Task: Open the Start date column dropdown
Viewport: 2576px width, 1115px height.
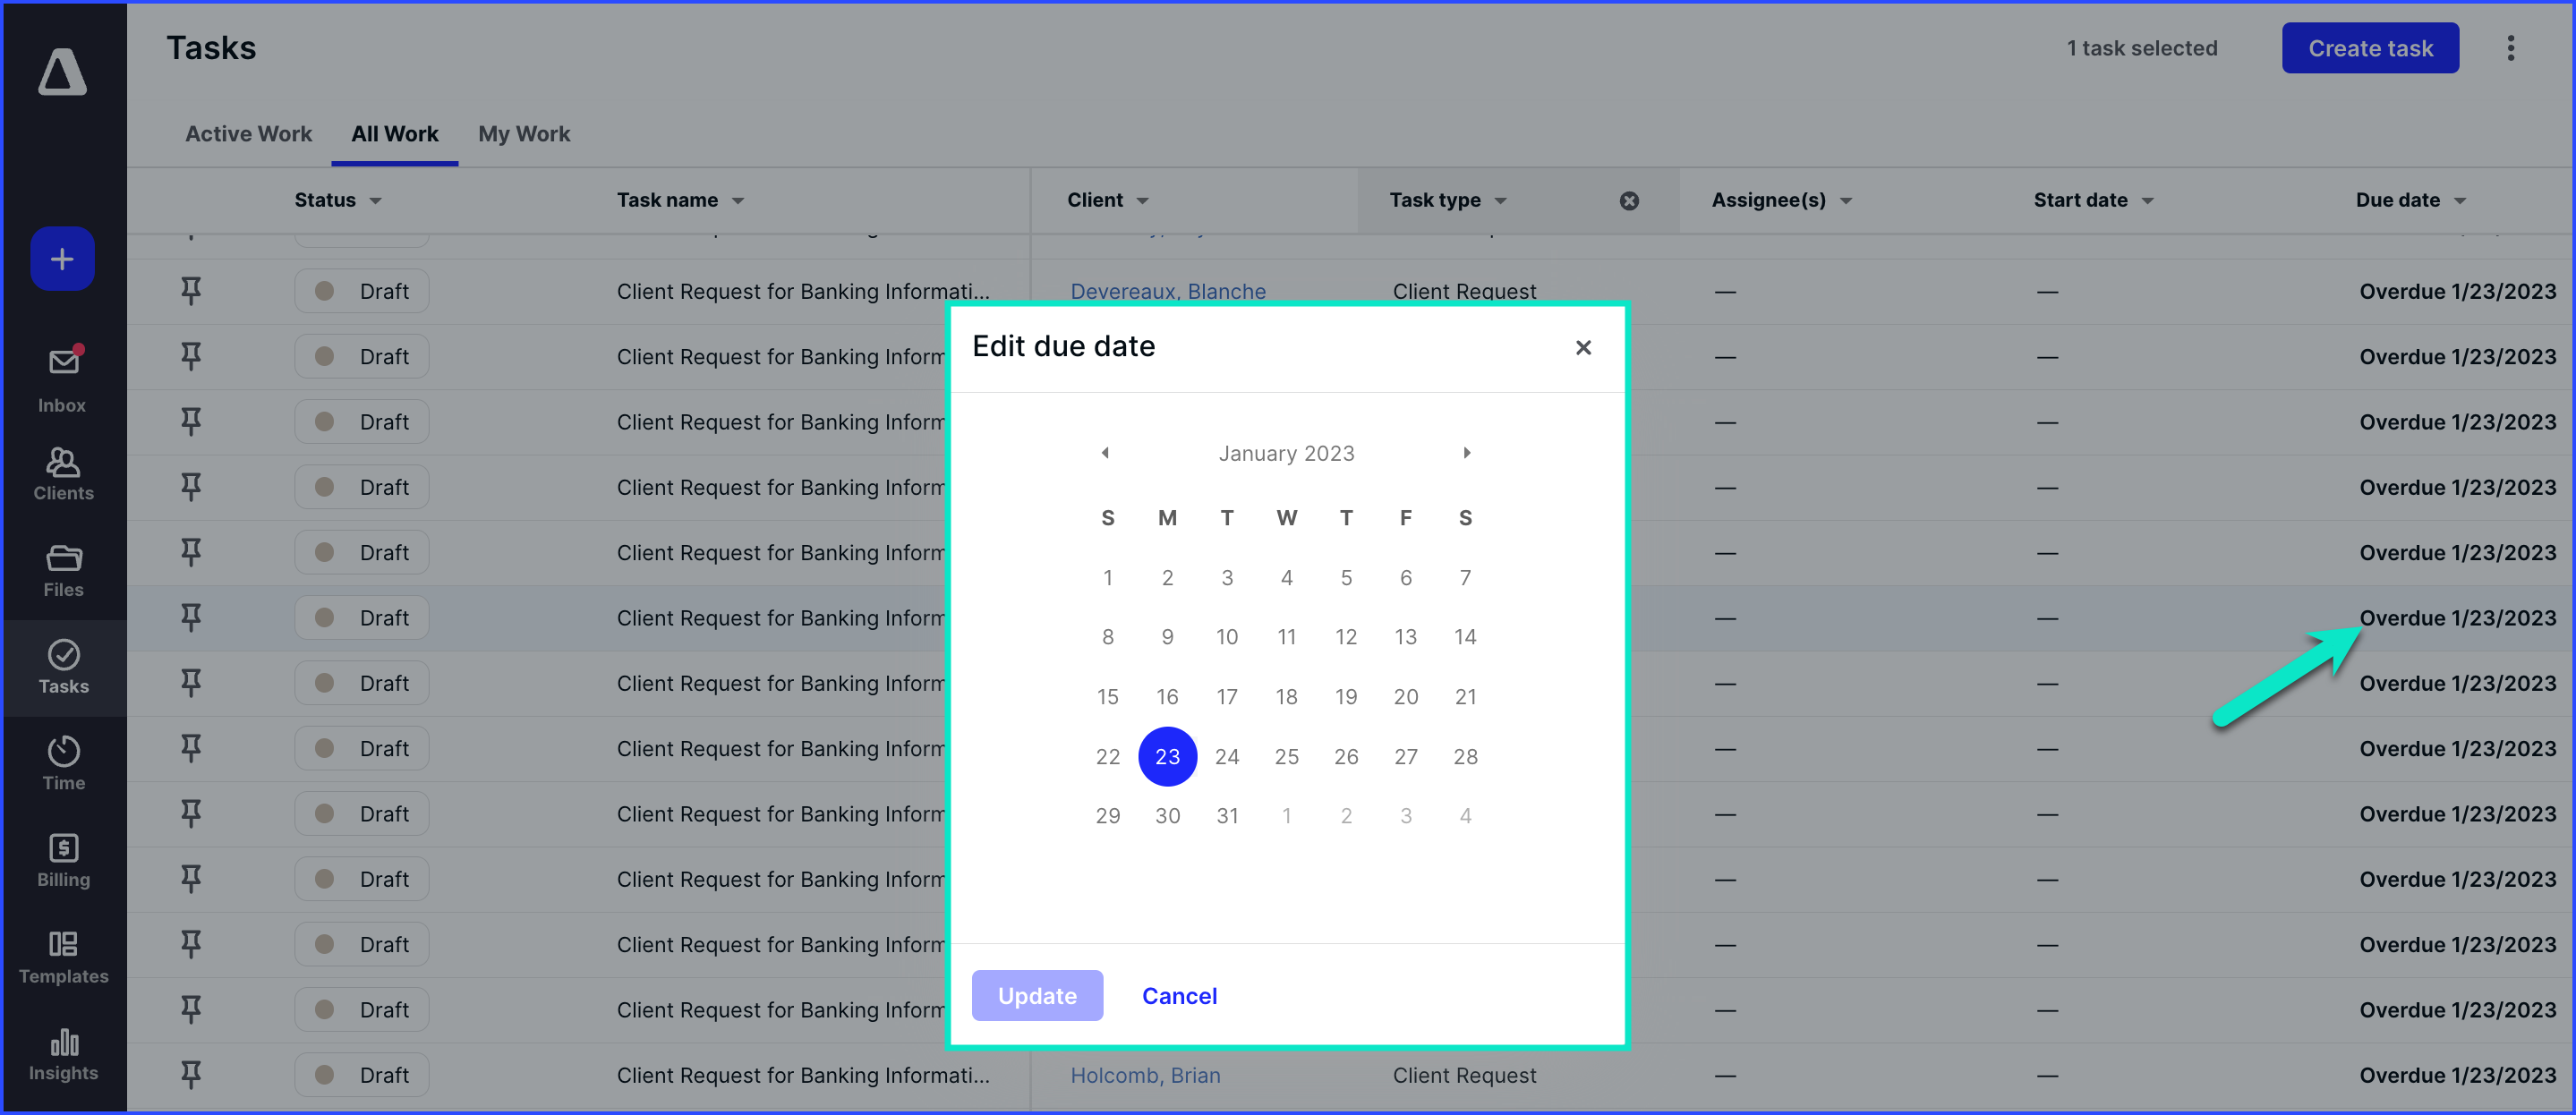Action: [x=2148, y=201]
